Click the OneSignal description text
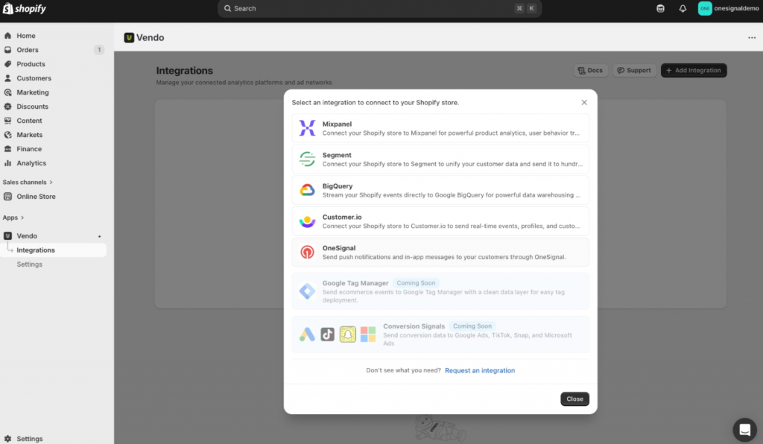The width and height of the screenshot is (763, 444). 444,257
